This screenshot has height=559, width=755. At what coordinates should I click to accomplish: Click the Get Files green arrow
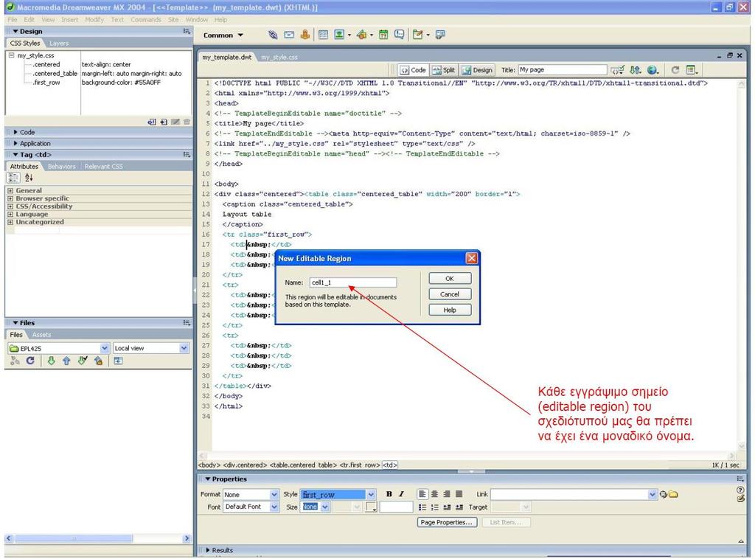click(x=51, y=361)
